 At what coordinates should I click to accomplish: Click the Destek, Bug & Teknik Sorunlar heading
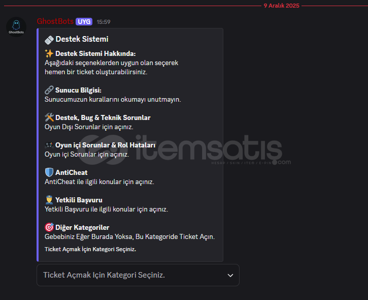(x=103, y=117)
